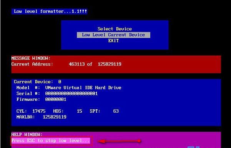Image resolution: width=231 pixels, height=148 pixels.
Task: Click the MESSAGE WINDOW heading
Action: click(31, 58)
